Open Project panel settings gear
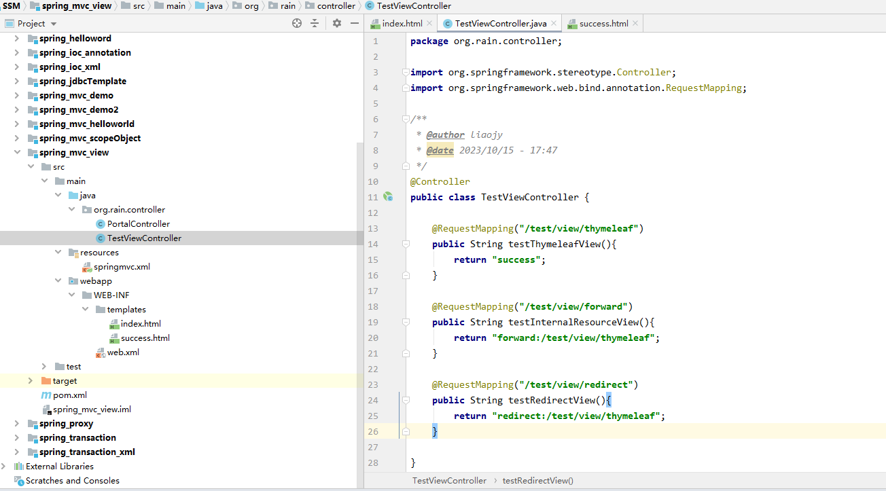The height and width of the screenshot is (491, 886). (337, 23)
